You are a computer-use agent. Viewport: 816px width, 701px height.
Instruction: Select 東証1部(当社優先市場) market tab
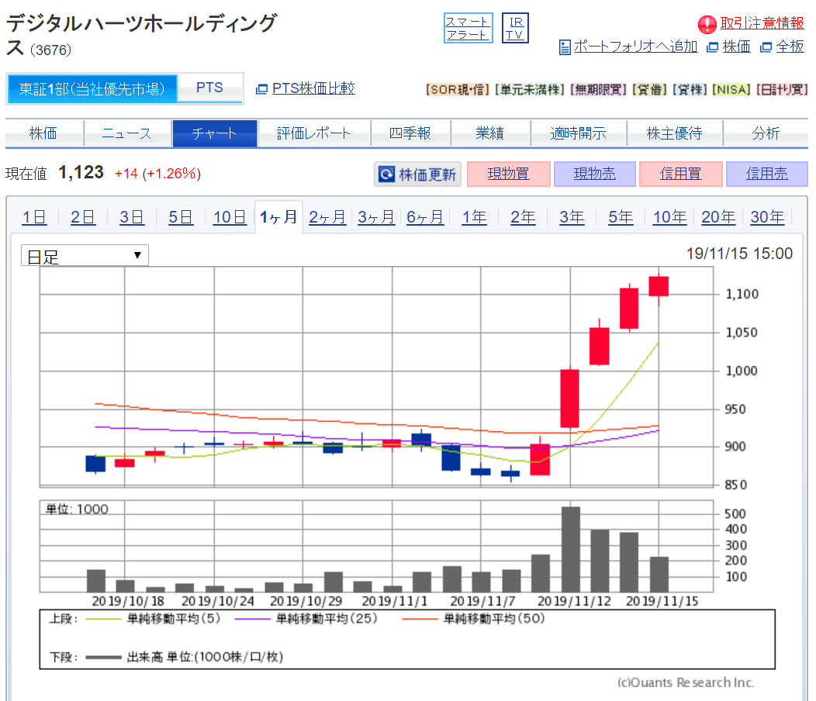(92, 89)
